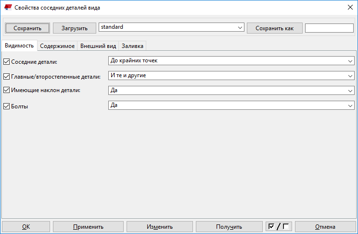Click the Загрузить button
The width and height of the screenshot is (358, 234).
[75, 28]
